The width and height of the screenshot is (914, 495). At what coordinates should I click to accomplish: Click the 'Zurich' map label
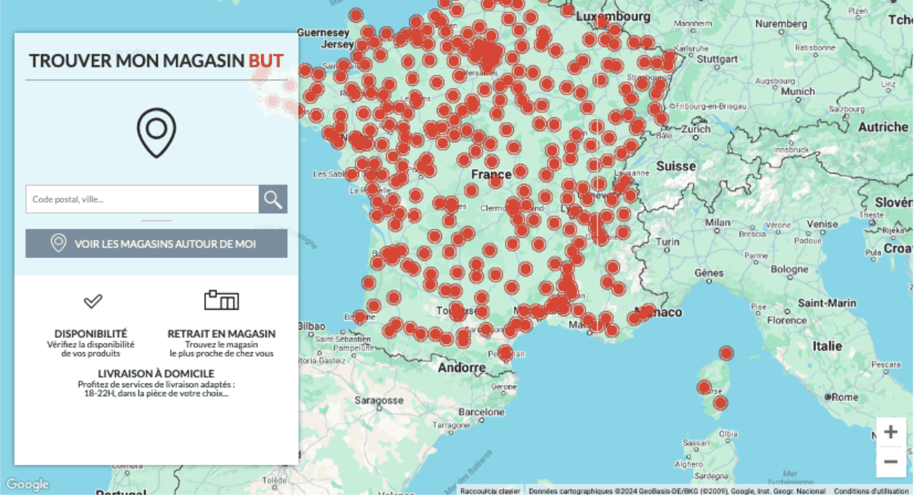[696, 129]
